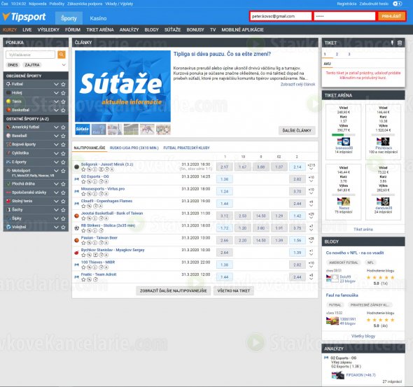The image size is (413, 387).
Task: Open ticket tab 2 in Tiket panel
Action: point(337,54)
